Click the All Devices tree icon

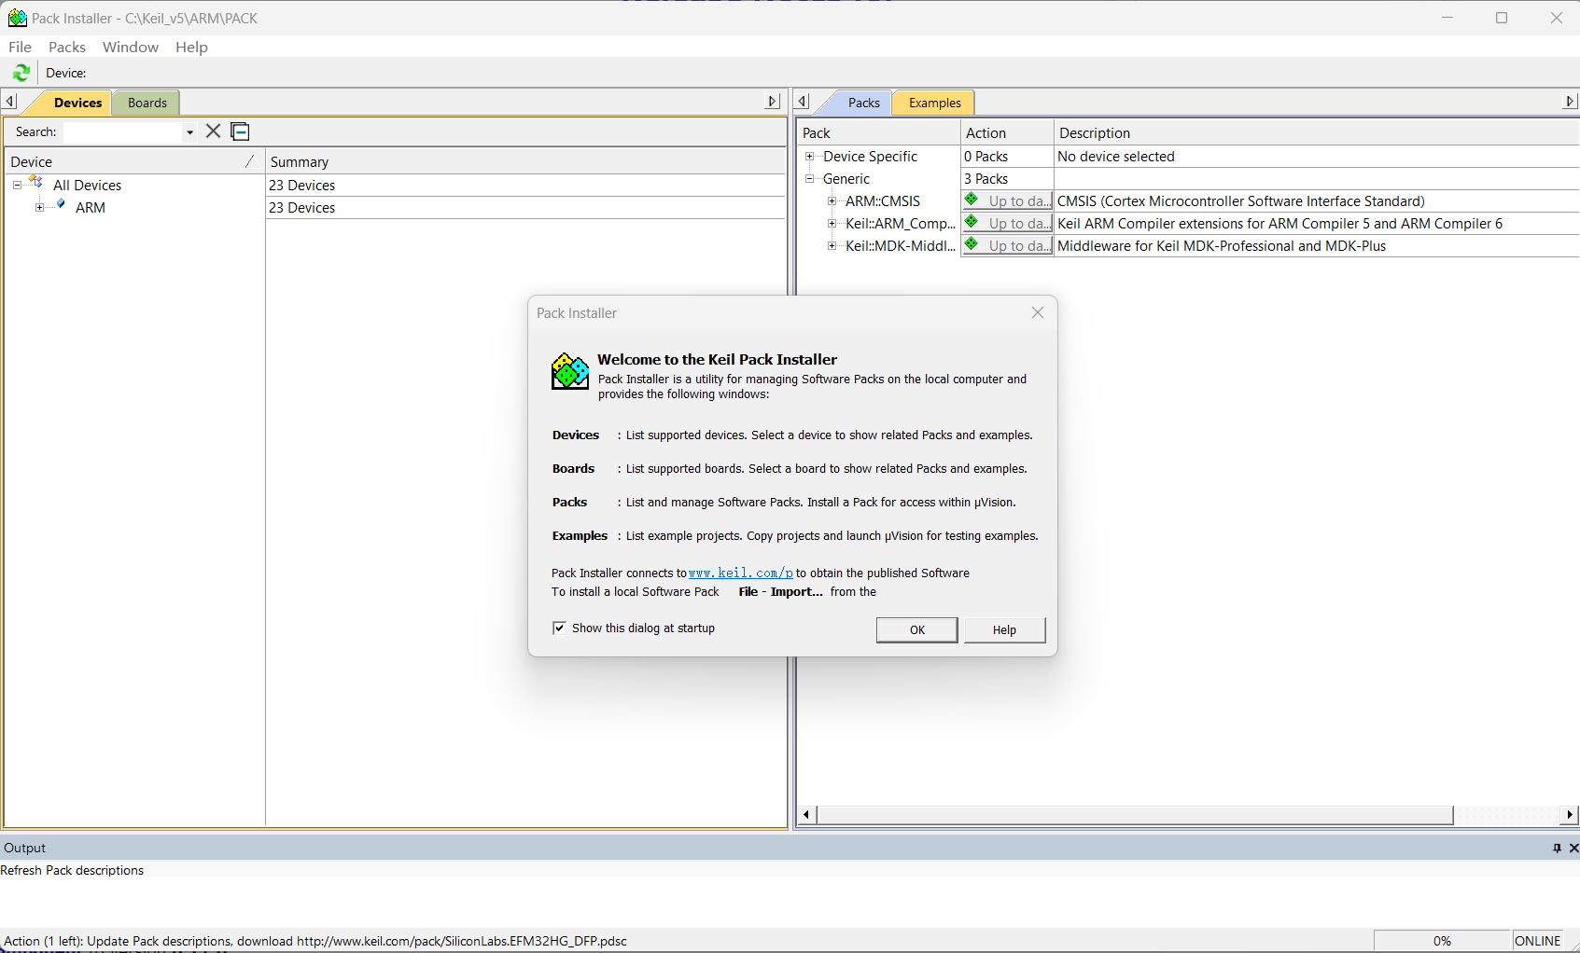tap(35, 184)
